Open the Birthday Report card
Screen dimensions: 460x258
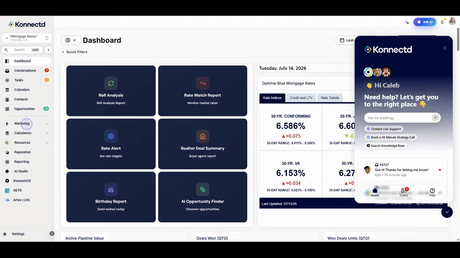(111, 197)
